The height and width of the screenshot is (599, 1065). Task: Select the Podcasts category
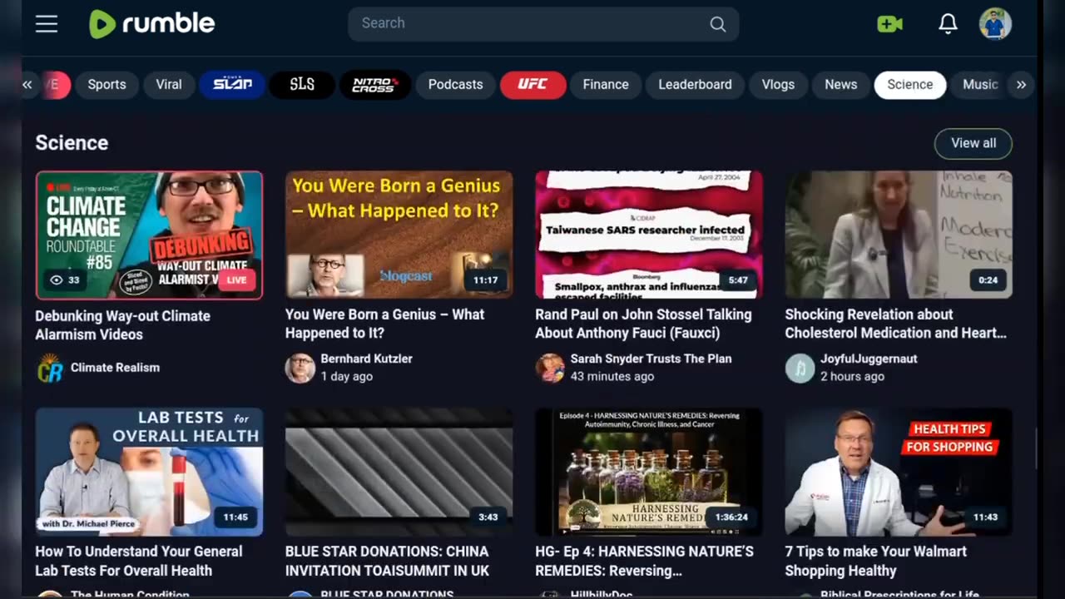(455, 85)
